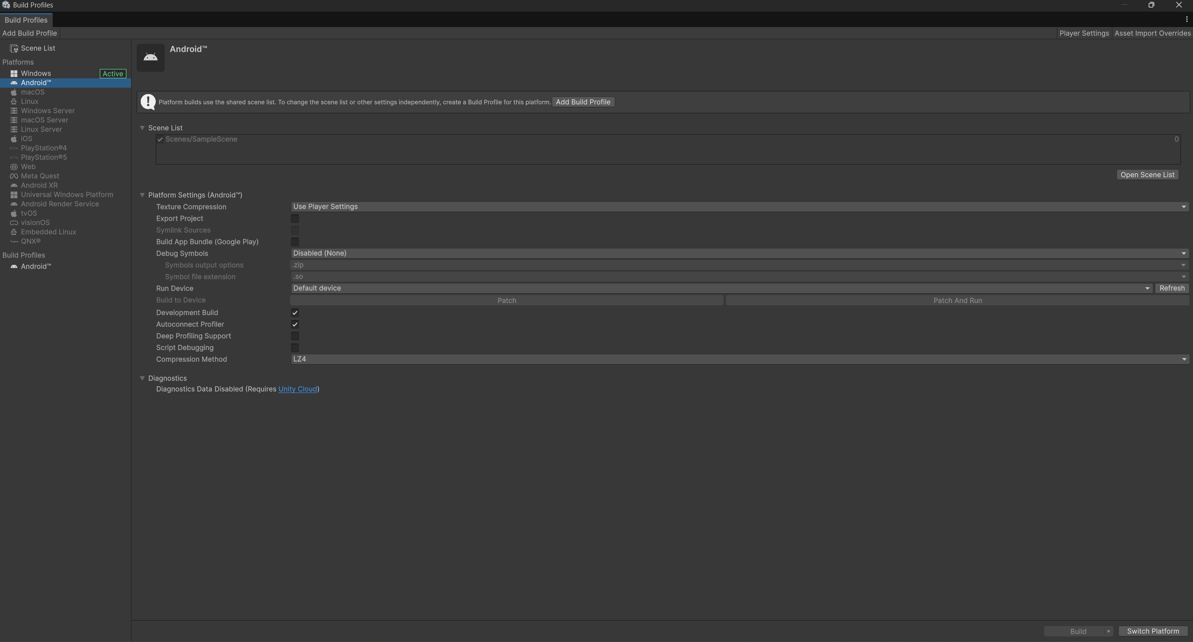The width and height of the screenshot is (1193, 642).
Task: Select the Android XR platform
Action: click(x=39, y=185)
